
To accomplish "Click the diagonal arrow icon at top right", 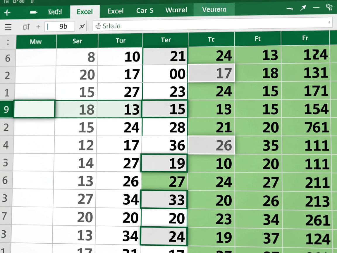I will (303, 8).
